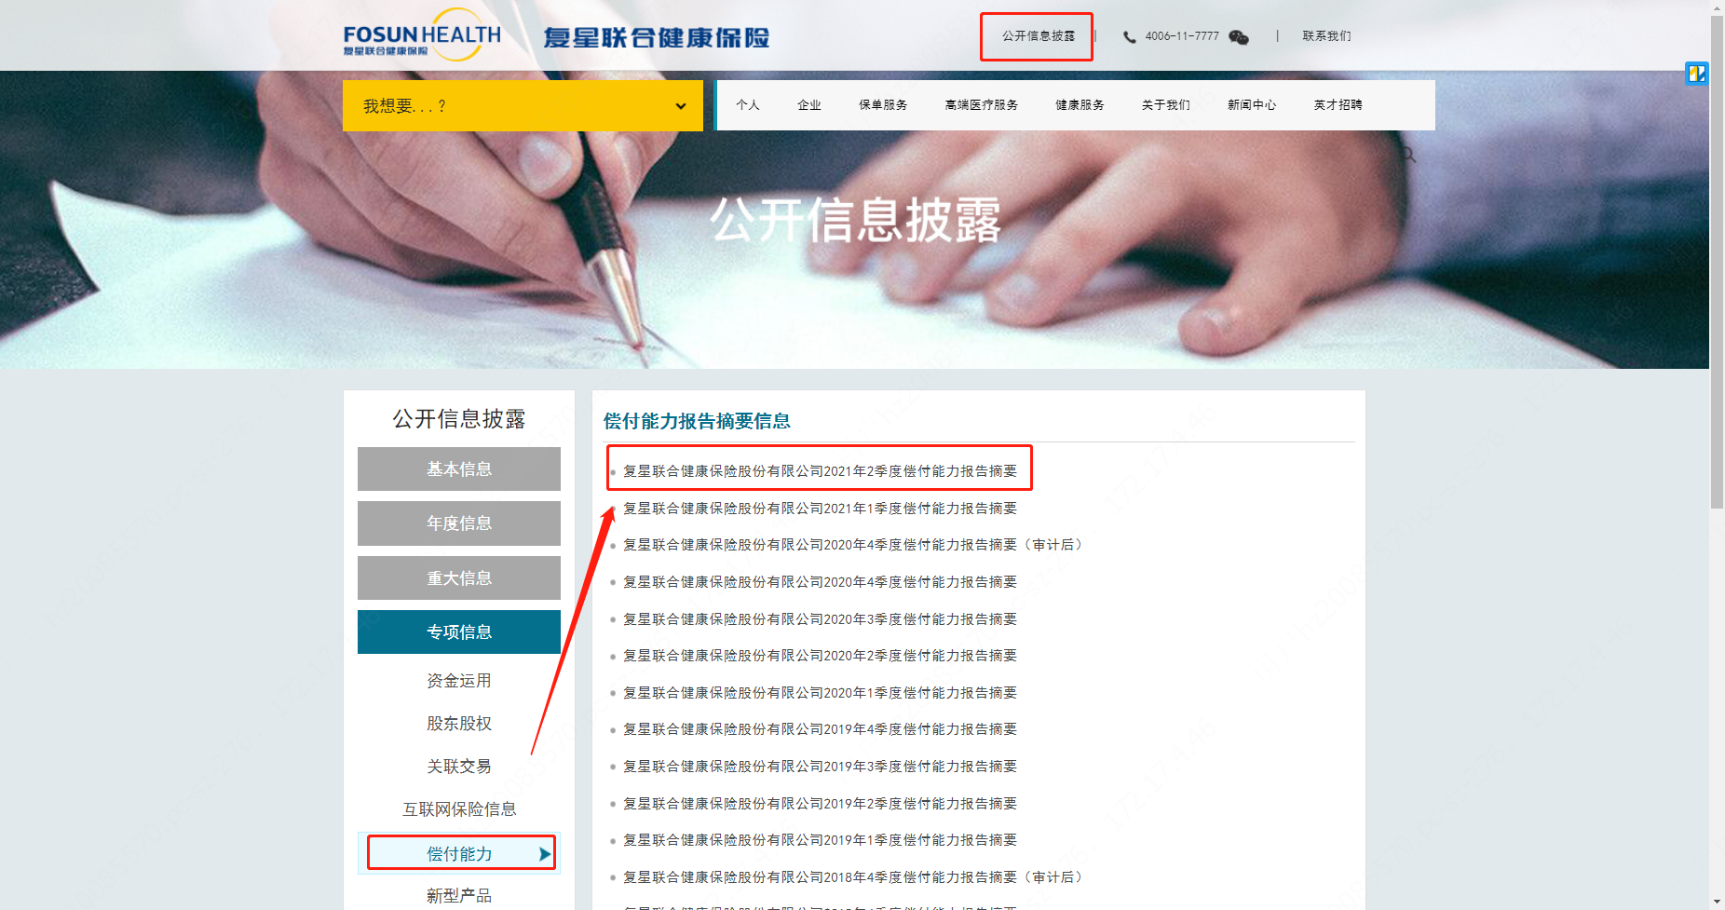Open the 新闻中心 menu

[1252, 105]
